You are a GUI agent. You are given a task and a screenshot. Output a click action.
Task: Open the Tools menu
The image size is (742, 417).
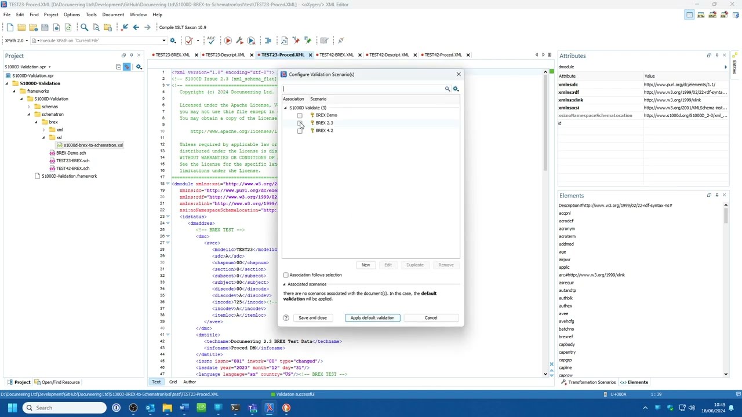[91, 14]
